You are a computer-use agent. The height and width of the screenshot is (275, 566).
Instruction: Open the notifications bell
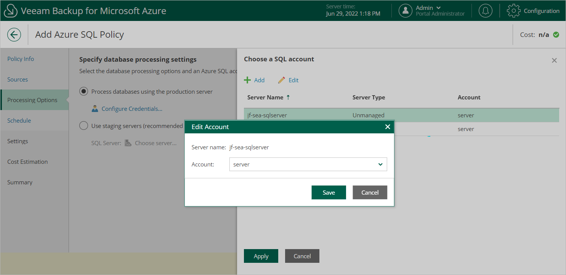[x=485, y=11]
